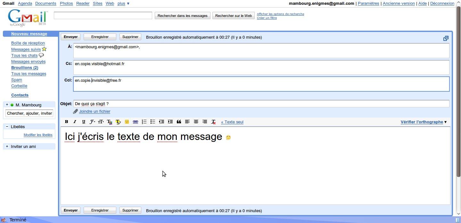Apply italic formatting
Viewport: 461px width, 223px height.
click(x=75, y=122)
